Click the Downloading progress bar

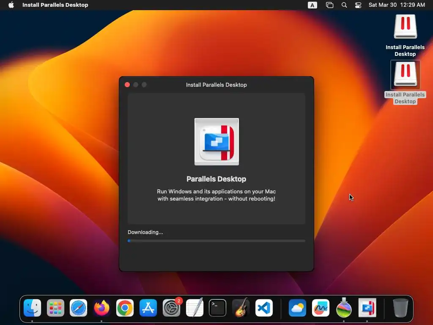[216, 241]
